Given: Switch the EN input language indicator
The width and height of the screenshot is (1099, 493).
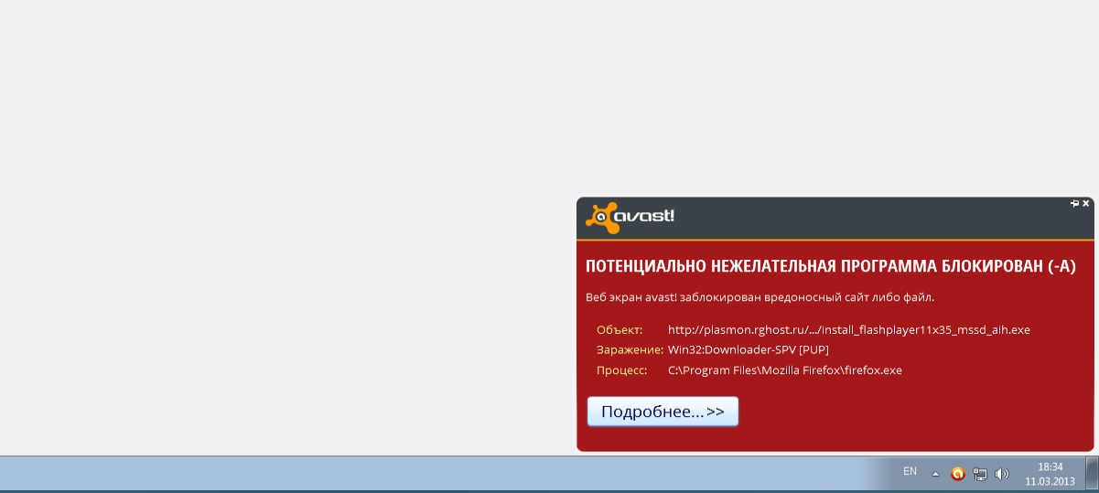Looking at the screenshot, I should (910, 471).
